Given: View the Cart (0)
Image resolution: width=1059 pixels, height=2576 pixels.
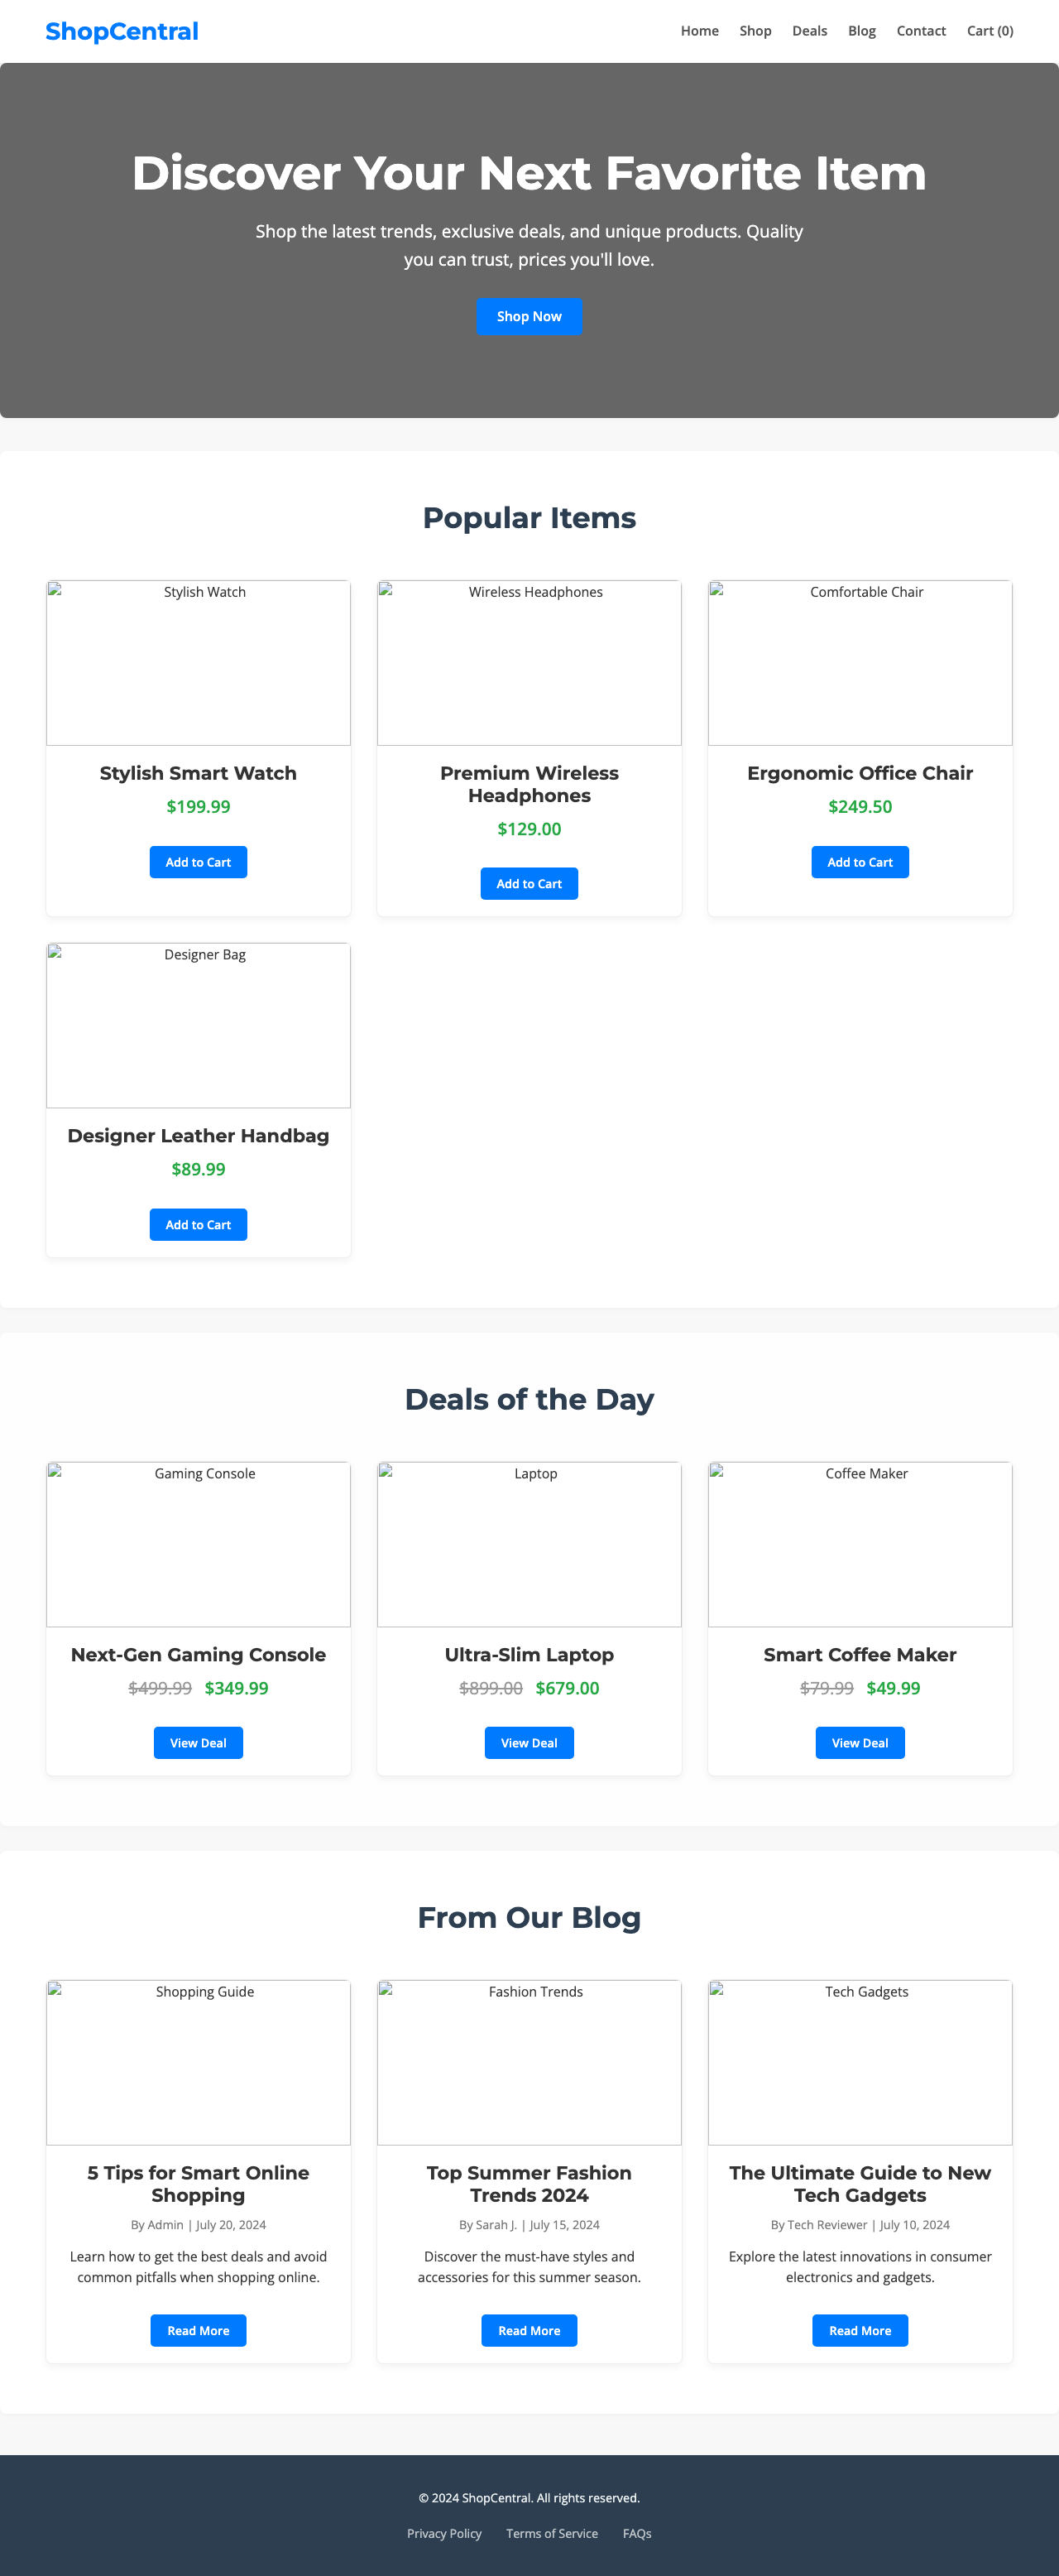Looking at the screenshot, I should click(x=989, y=31).
